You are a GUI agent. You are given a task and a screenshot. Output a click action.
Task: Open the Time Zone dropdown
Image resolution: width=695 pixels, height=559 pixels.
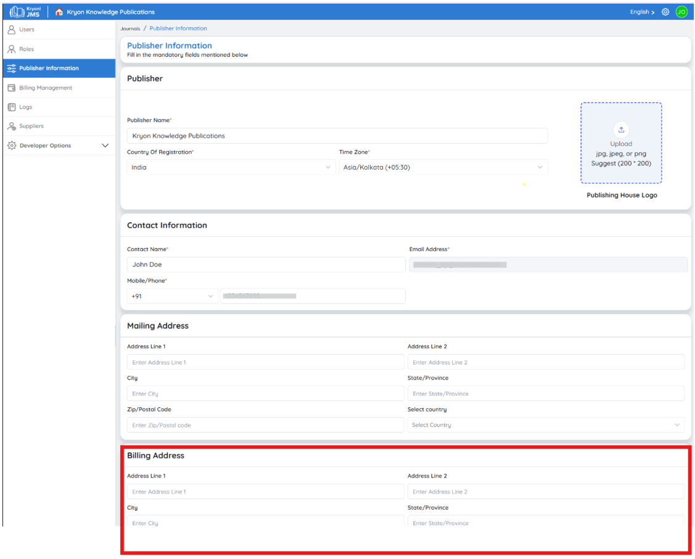click(443, 167)
